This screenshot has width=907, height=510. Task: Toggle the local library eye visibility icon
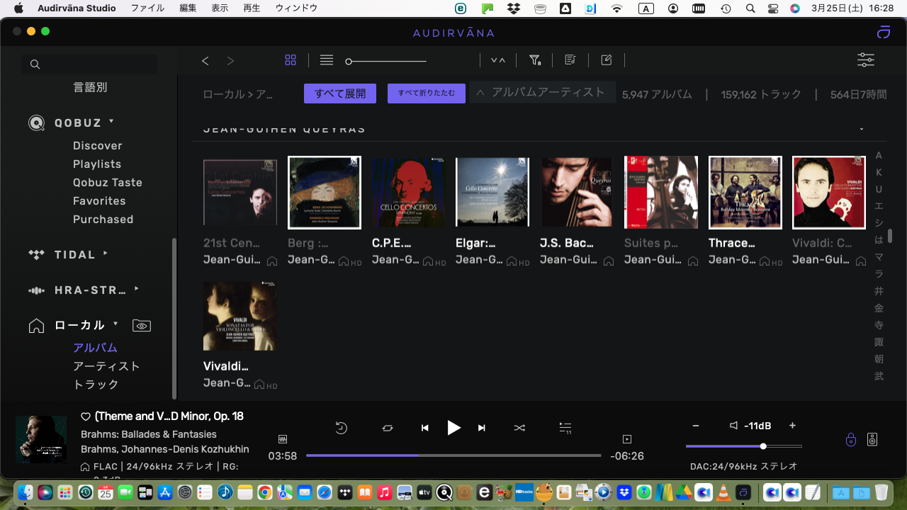142,326
